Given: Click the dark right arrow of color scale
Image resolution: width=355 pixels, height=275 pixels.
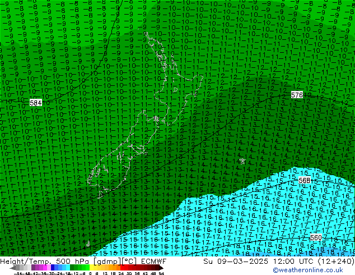Looking at the screenshot, I should point(161,268).
